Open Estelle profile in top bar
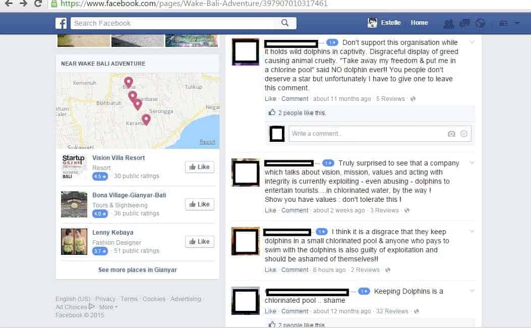This screenshot has width=531, height=328. (x=384, y=23)
